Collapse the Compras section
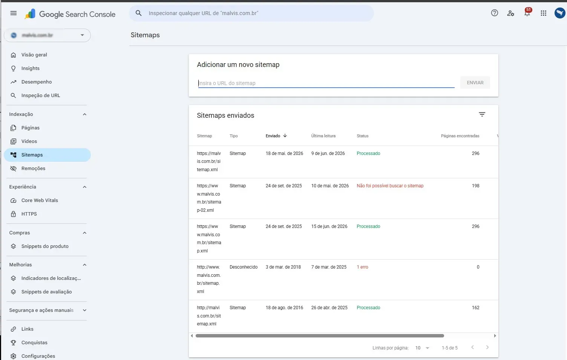 point(84,233)
